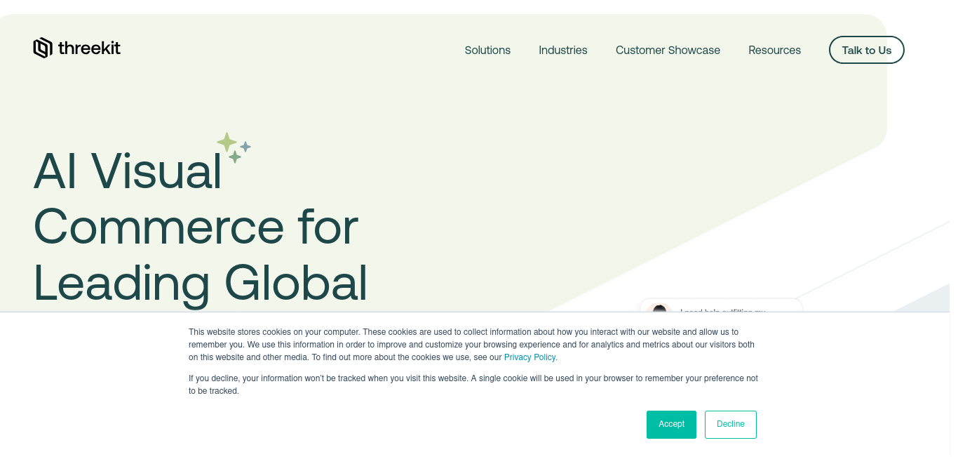Click the "AI Visual" heading line

tap(128, 171)
